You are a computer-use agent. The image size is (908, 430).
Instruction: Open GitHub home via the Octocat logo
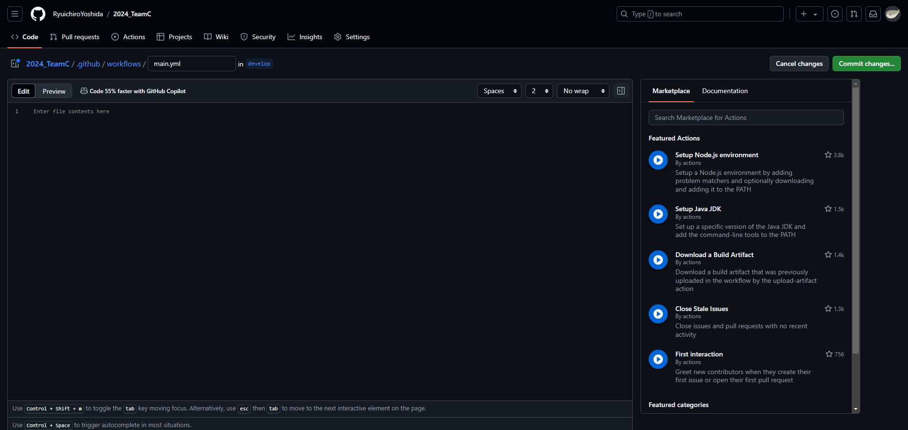(38, 14)
